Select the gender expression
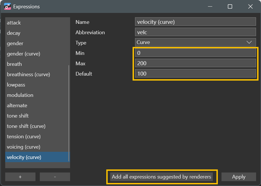The height and width of the screenshot is (186, 261). 37,43
